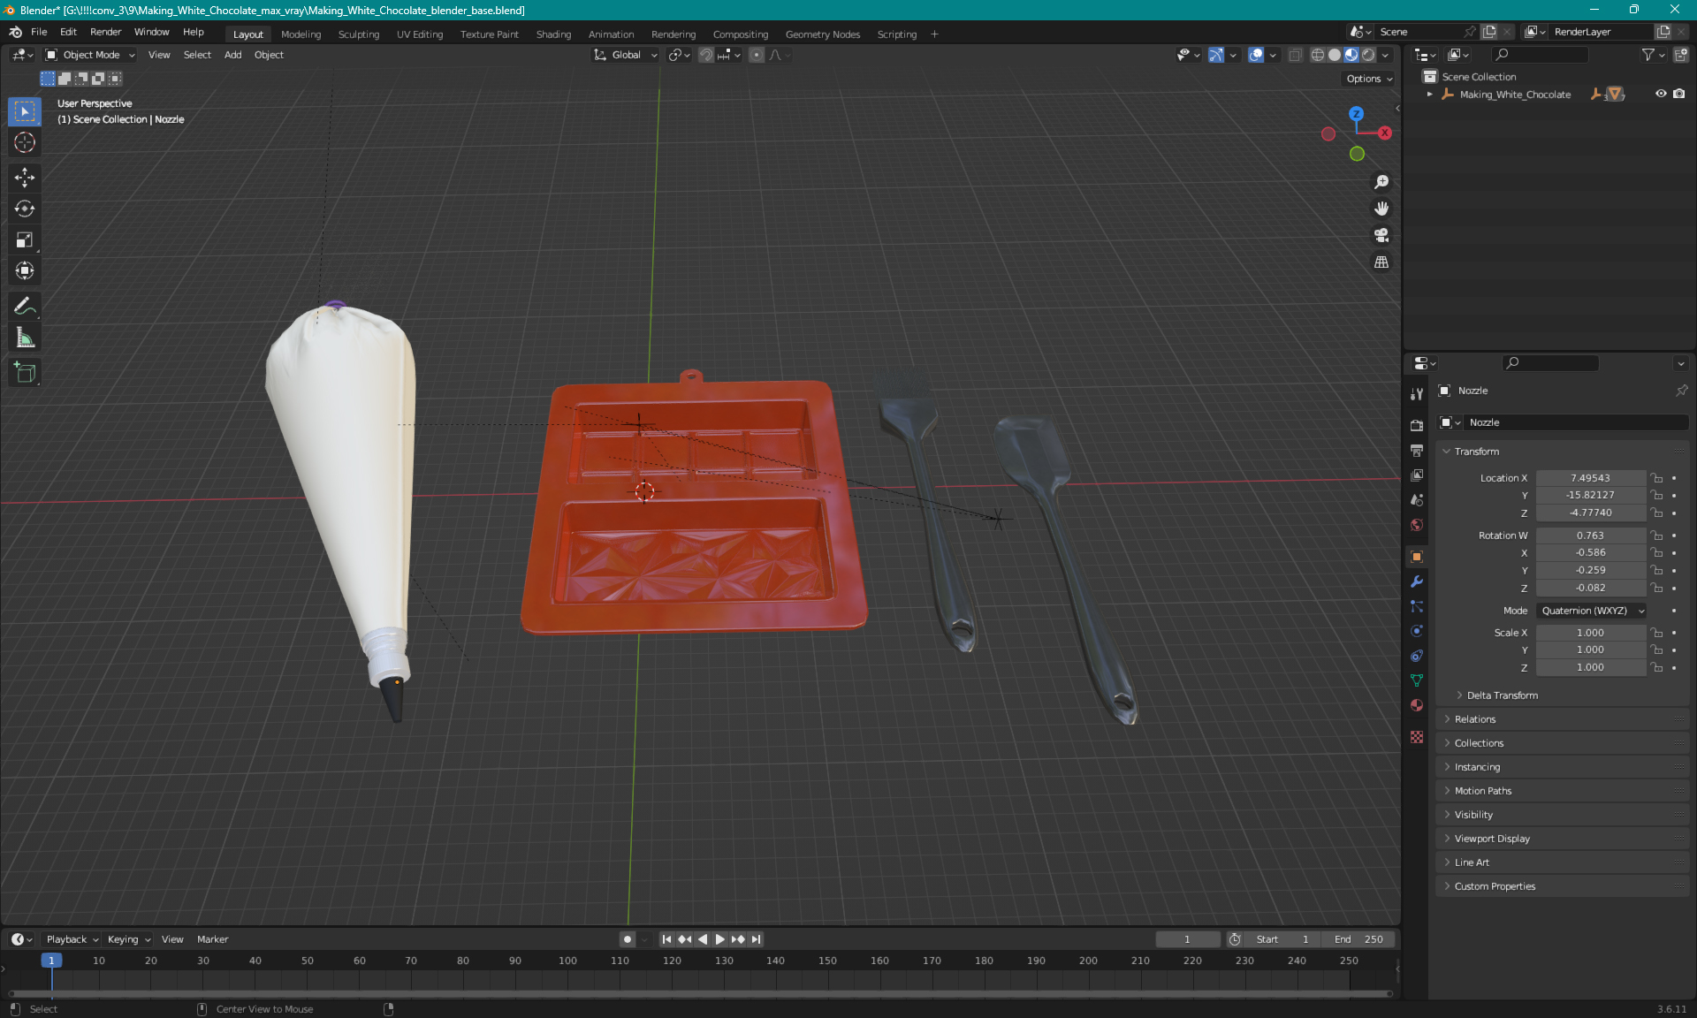Image resolution: width=1697 pixels, height=1018 pixels.
Task: Switch perspective/orthographic with grid gizmo
Action: pos(1381,262)
